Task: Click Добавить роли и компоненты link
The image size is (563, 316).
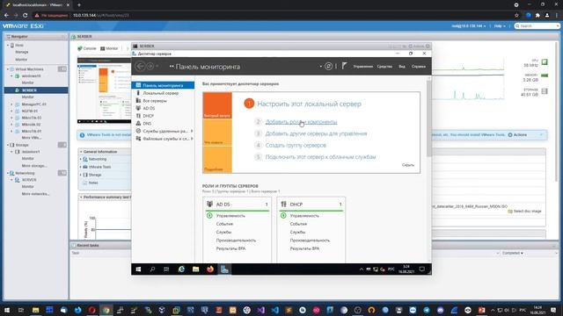Action: tap(301, 122)
